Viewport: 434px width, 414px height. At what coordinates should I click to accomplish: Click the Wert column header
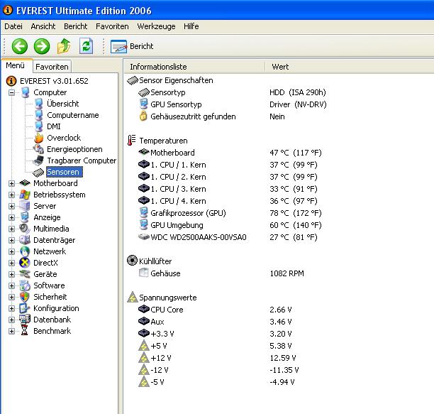[350, 67]
